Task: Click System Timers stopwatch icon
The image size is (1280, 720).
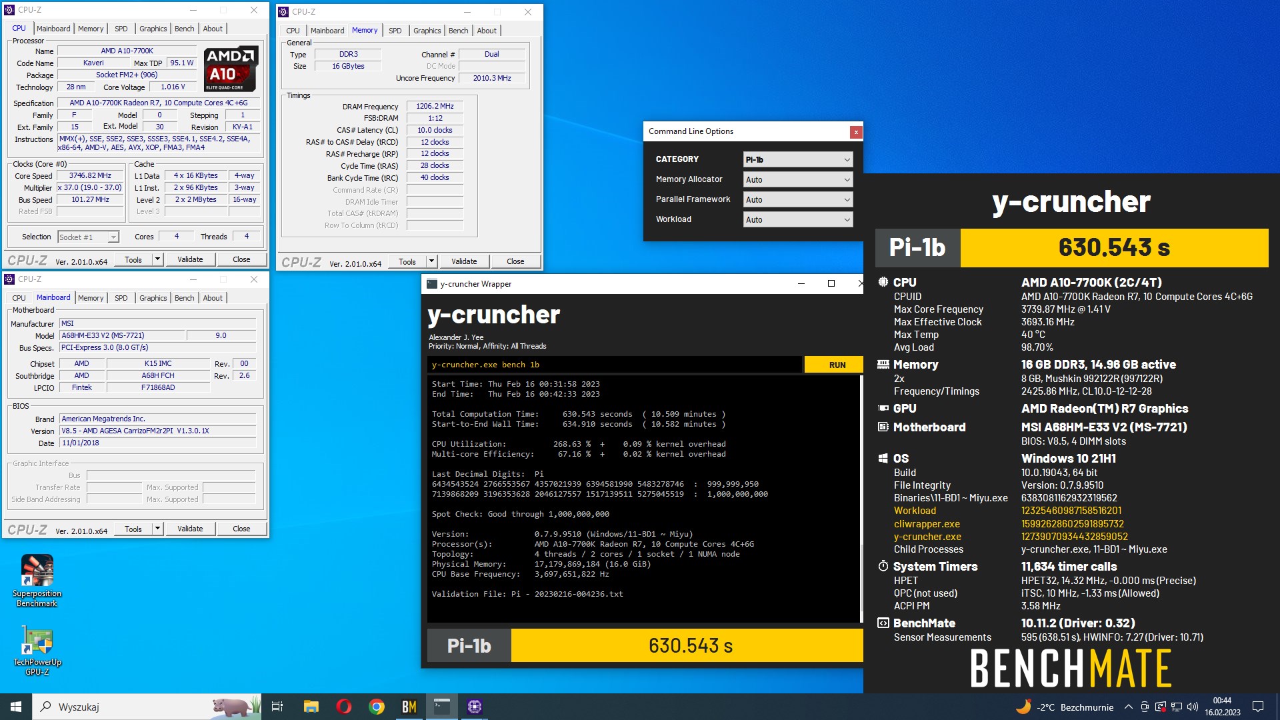Action: [x=883, y=566]
